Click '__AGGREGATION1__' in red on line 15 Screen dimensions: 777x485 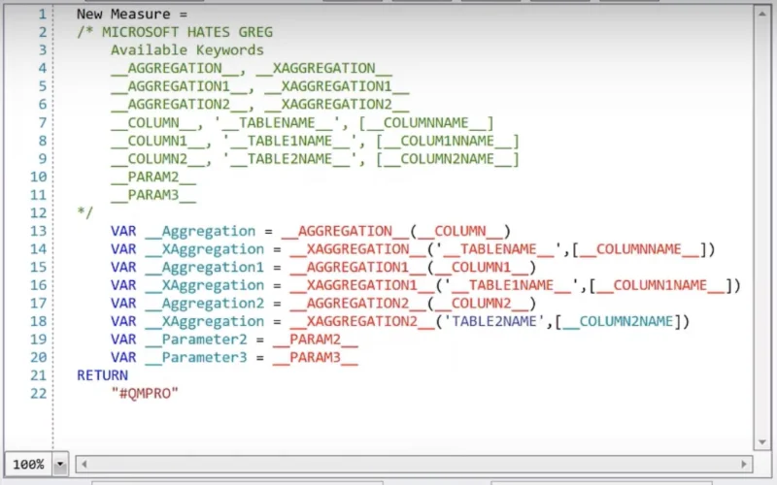click(x=358, y=268)
